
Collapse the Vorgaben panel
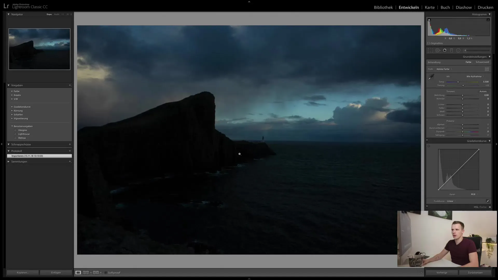pos(9,85)
